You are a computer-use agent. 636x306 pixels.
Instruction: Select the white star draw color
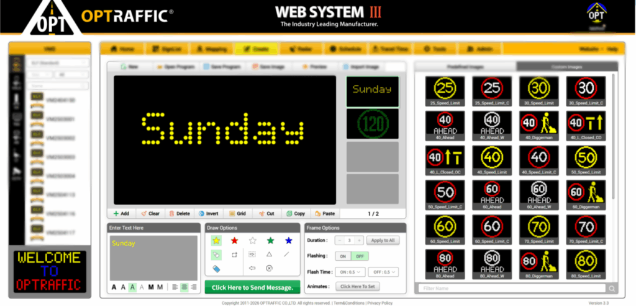coord(253,240)
